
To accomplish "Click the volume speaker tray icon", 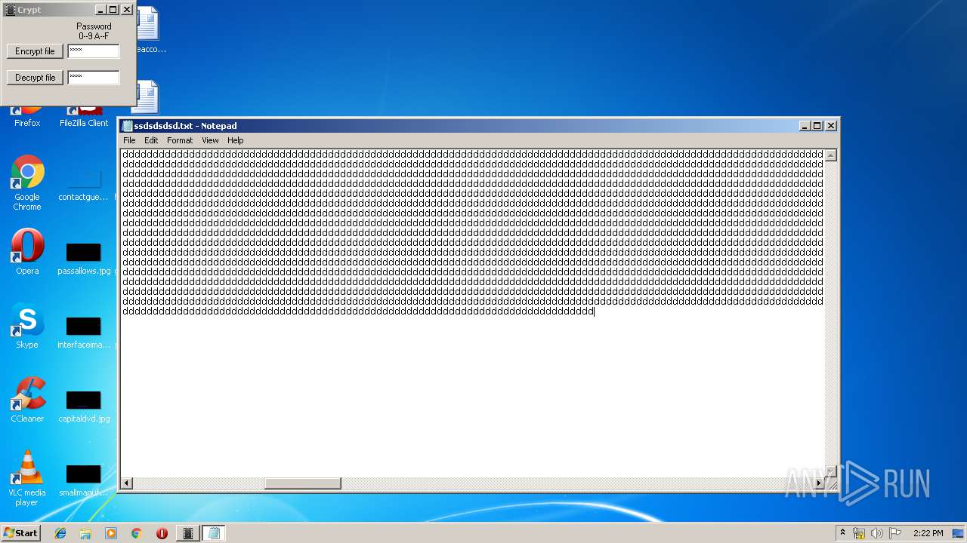I will click(x=877, y=533).
